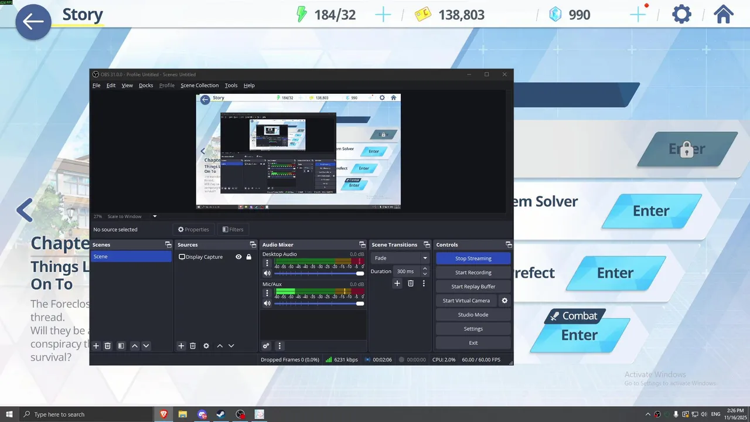The width and height of the screenshot is (750, 422).
Task: Open game settings gear icon
Action: point(681,14)
